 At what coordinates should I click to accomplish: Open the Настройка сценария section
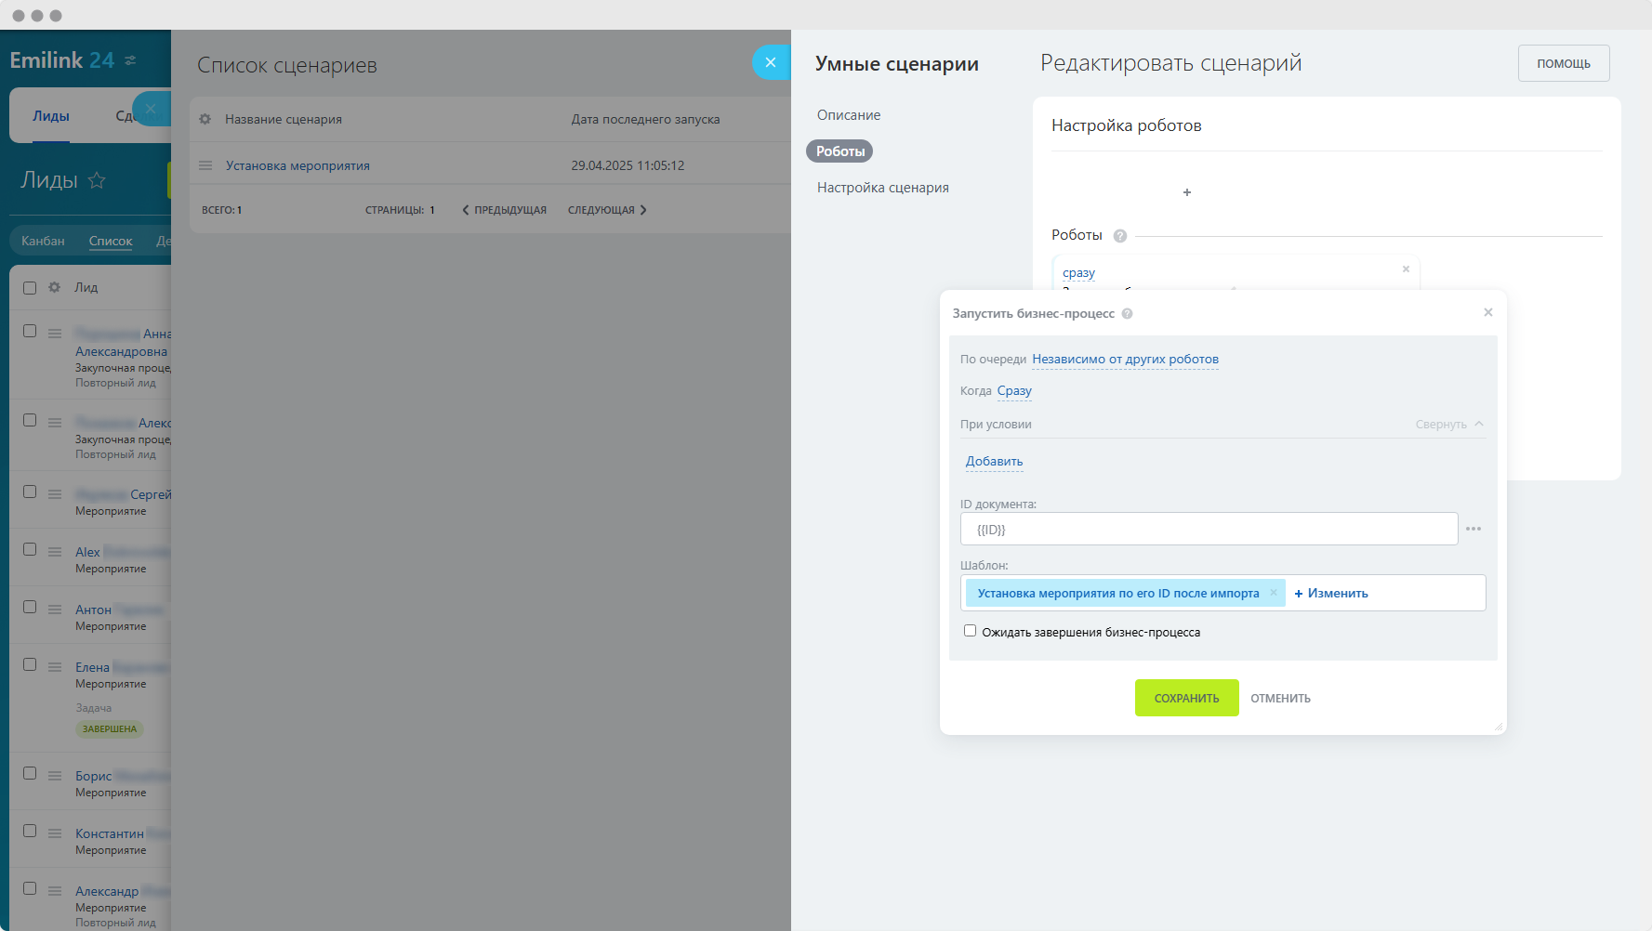point(882,188)
